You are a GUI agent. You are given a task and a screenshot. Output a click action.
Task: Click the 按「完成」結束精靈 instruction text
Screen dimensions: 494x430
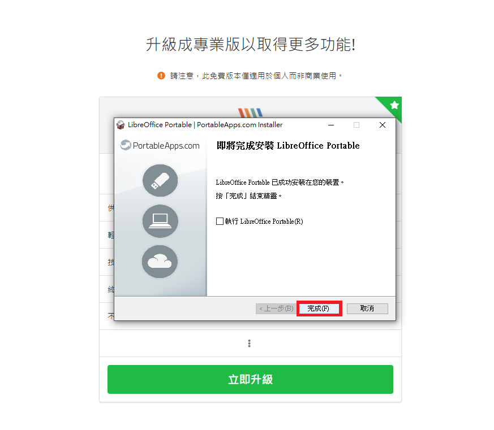[x=249, y=196]
